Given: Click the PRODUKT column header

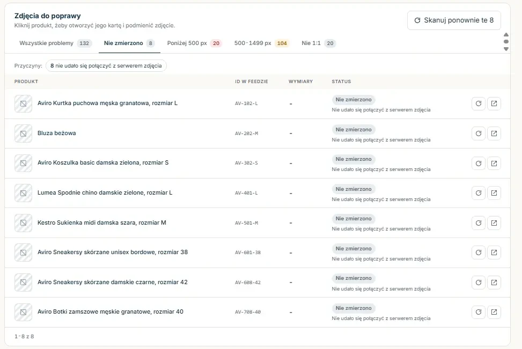Looking at the screenshot, I should click(x=26, y=81).
